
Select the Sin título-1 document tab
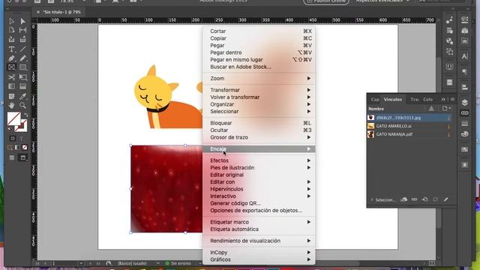point(62,12)
